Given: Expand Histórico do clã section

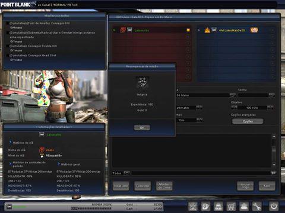Looking at the screenshot, I should pyautogui.click(x=11, y=142).
